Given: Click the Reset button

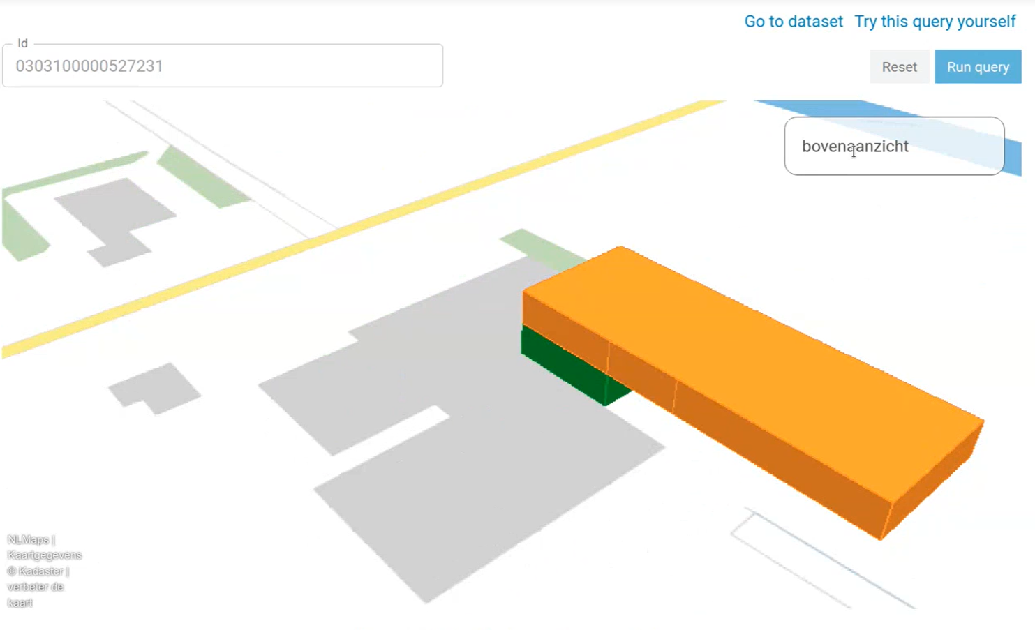Looking at the screenshot, I should (x=899, y=67).
